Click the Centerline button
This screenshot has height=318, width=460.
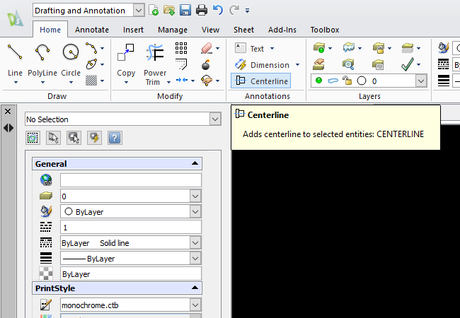260,81
